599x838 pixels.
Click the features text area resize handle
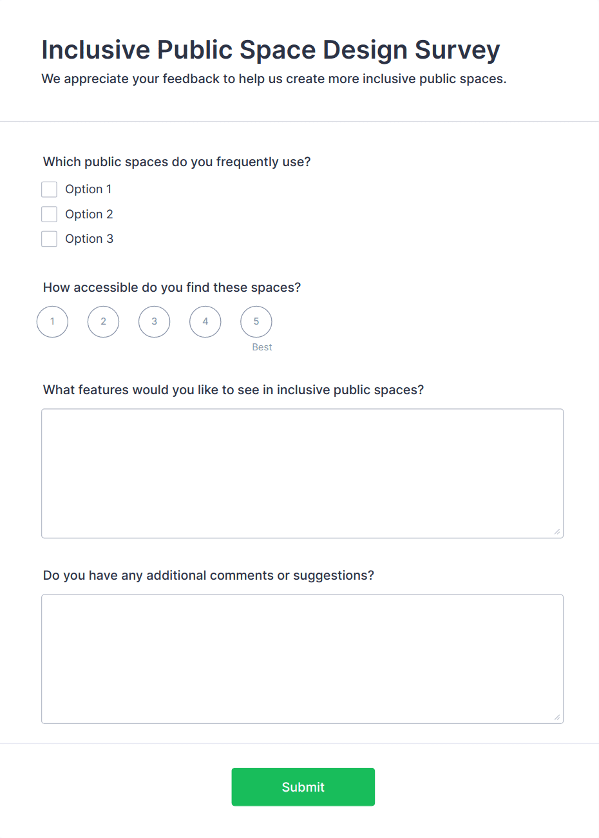click(556, 532)
